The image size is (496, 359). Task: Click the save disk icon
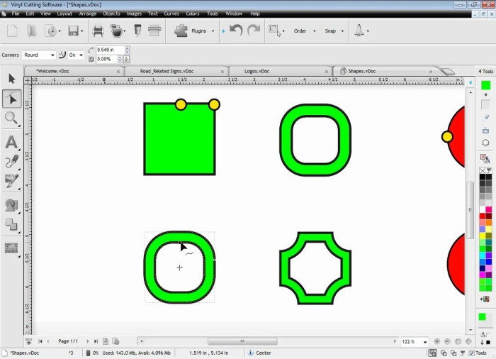pyautogui.click(x=74, y=31)
